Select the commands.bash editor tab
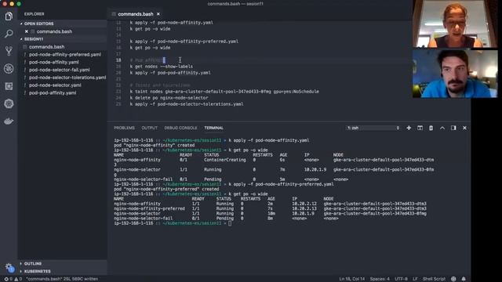 click(136, 14)
